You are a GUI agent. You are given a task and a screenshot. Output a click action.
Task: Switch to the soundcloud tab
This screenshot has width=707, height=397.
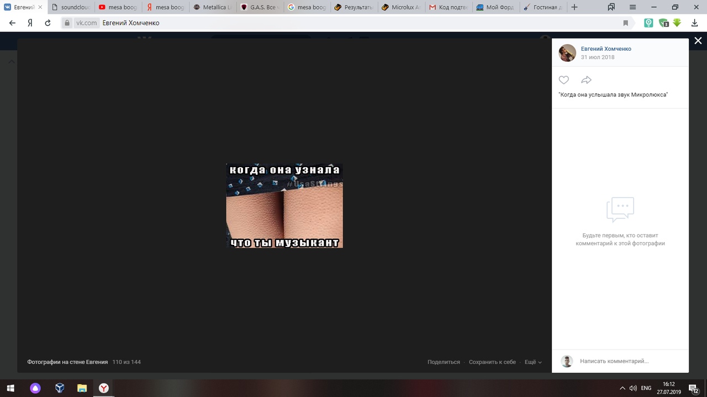click(71, 7)
